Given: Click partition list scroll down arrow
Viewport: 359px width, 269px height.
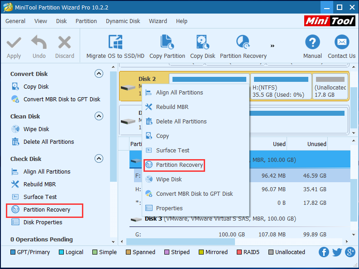Looking at the screenshot, I should (354, 235).
